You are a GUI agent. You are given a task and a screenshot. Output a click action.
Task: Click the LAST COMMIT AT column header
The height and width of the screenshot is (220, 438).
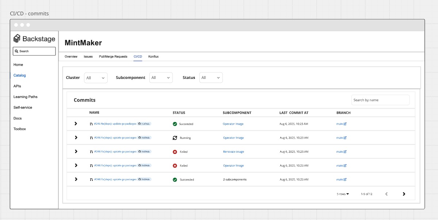click(x=294, y=113)
